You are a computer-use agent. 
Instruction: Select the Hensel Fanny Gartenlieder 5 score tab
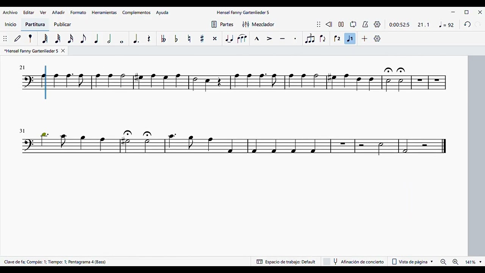(31, 51)
